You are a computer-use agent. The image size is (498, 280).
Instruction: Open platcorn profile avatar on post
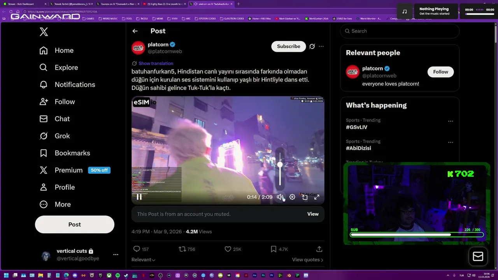click(138, 48)
